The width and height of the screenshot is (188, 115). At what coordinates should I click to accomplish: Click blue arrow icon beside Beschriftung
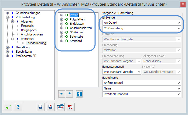(x=12, y=52)
